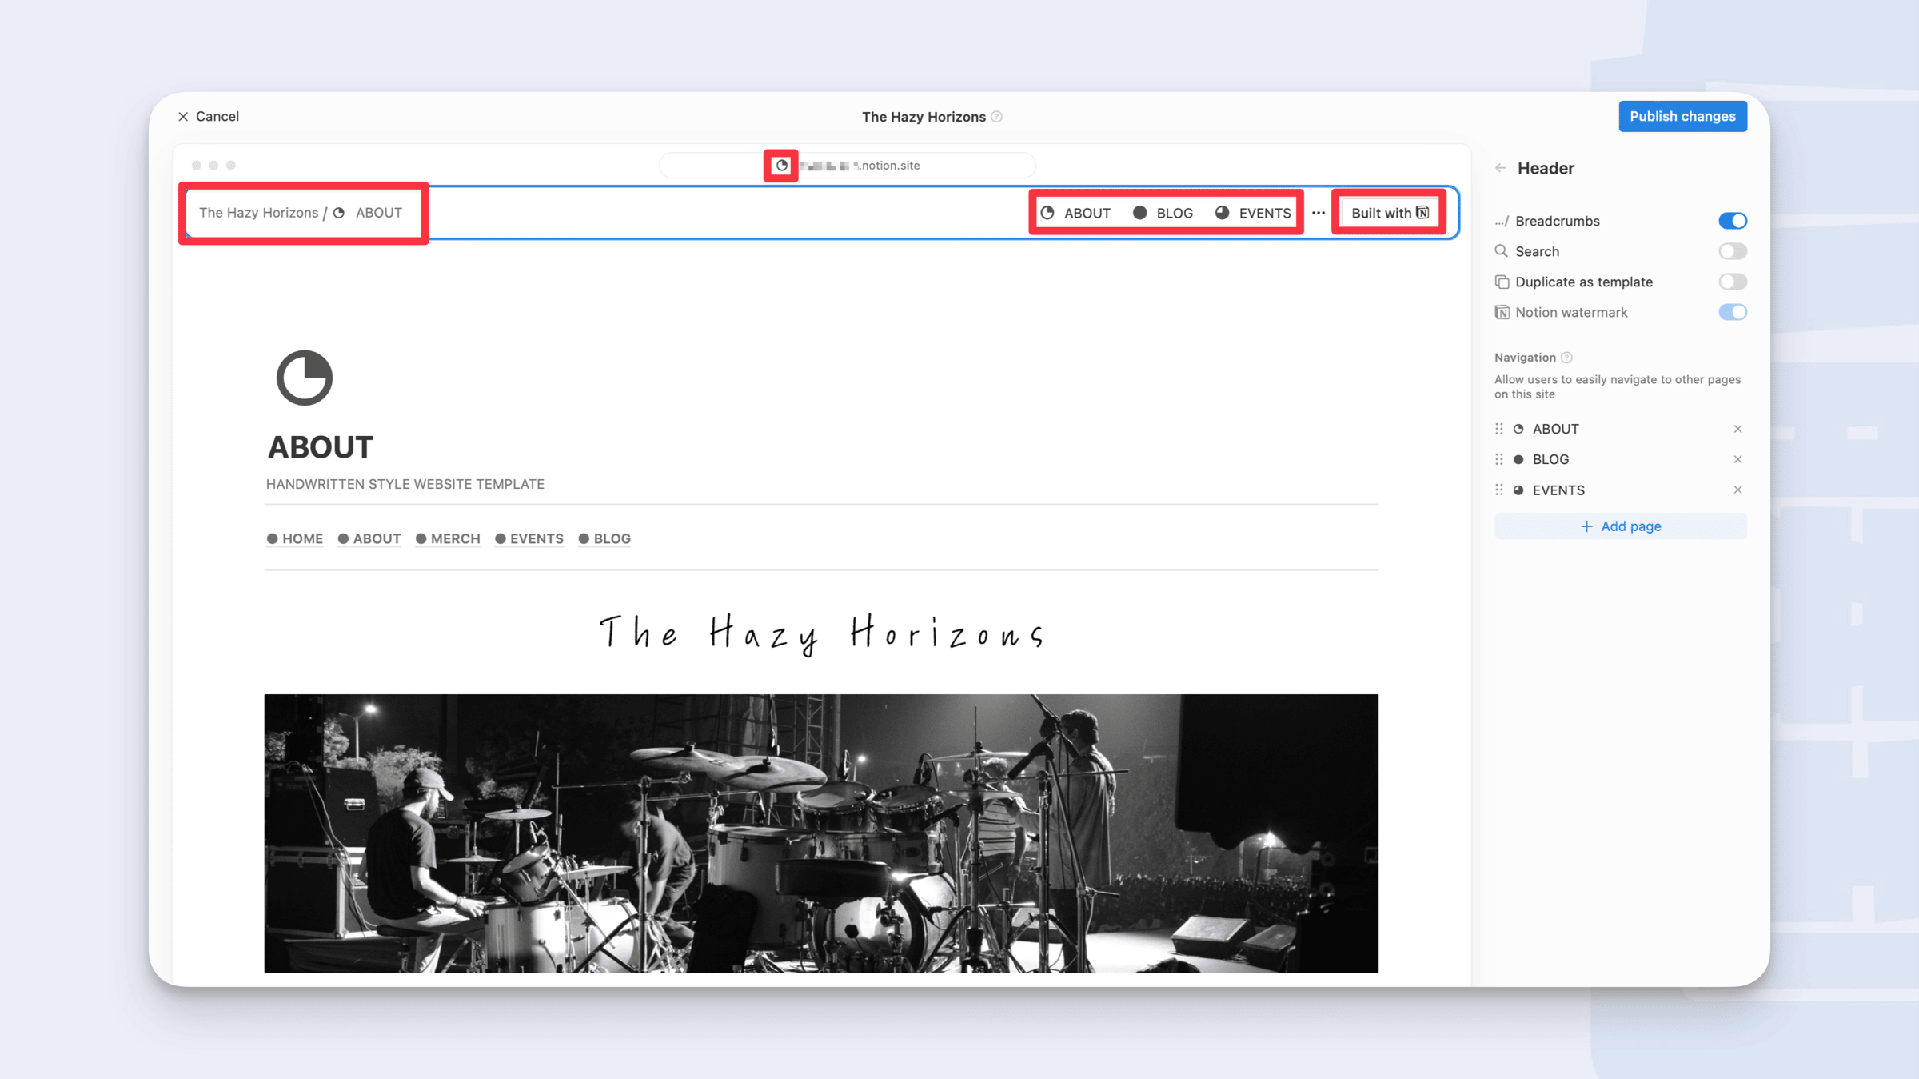Screen dimensions: 1919x1079
Task: Grab the drag handle of the EVENTS row
Action: (1499, 490)
